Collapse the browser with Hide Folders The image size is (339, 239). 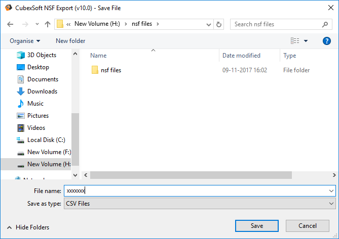pyautogui.click(x=28, y=227)
